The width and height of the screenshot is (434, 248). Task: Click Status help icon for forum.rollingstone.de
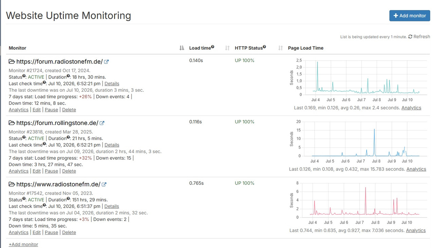point(24,137)
